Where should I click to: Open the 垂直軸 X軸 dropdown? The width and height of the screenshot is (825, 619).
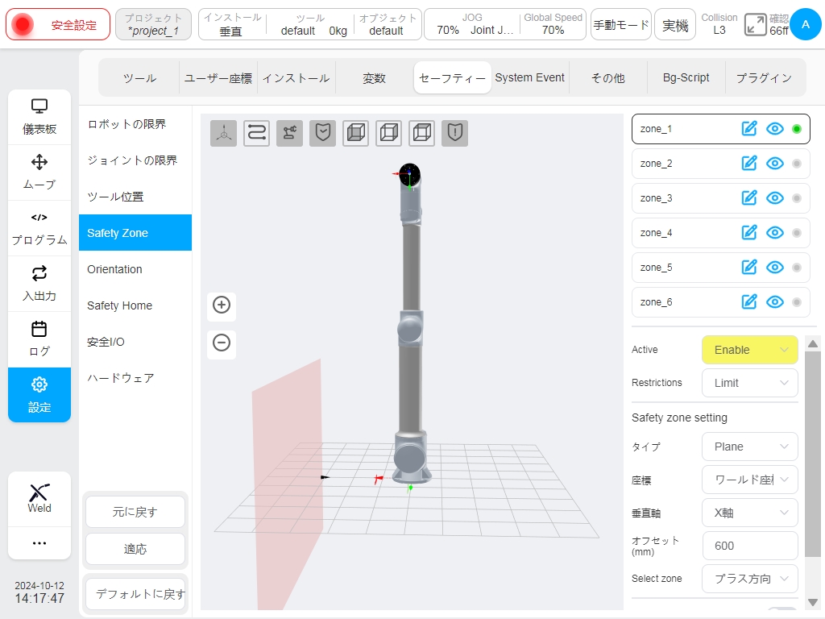point(750,513)
